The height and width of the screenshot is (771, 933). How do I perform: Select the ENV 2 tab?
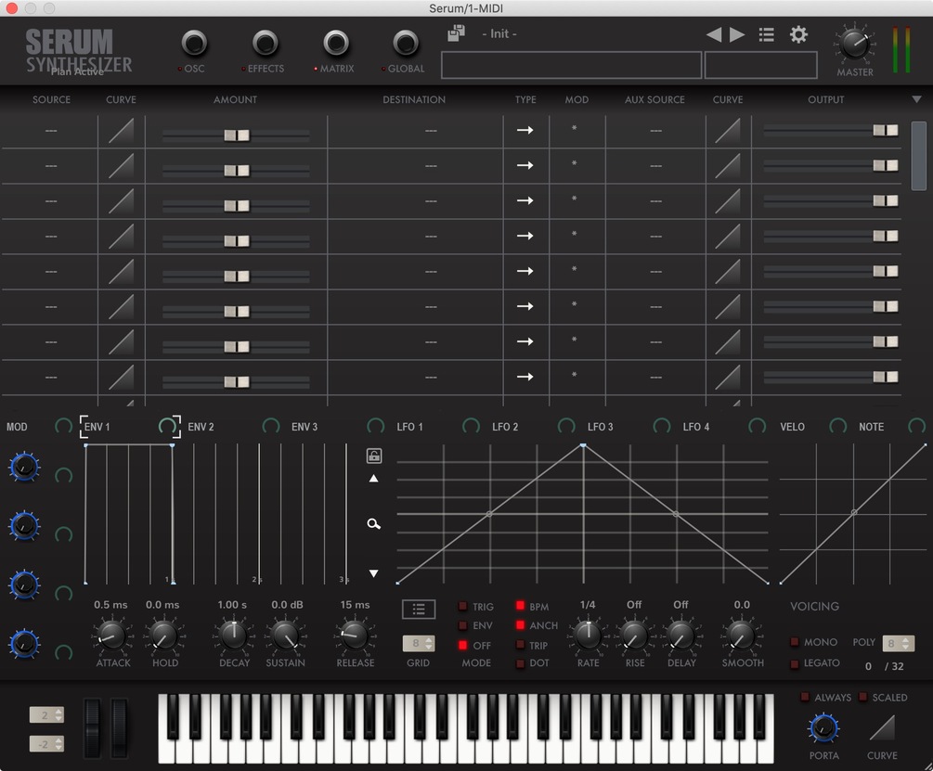tap(201, 427)
